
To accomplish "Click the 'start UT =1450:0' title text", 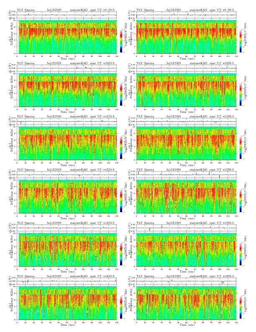I will coord(222,276).
